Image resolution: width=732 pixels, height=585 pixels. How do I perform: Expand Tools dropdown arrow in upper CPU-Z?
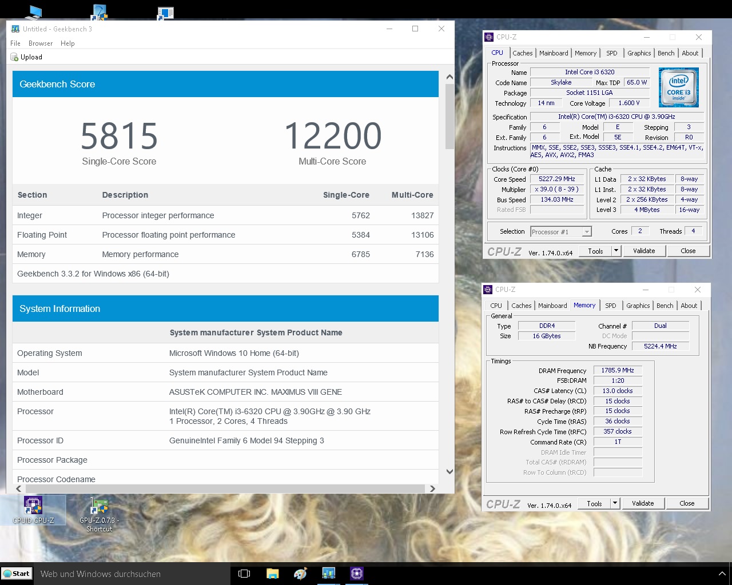616,251
